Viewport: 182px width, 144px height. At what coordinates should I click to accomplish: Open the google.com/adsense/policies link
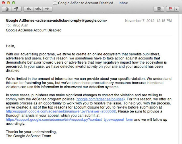pyautogui.click(x=100, y=99)
